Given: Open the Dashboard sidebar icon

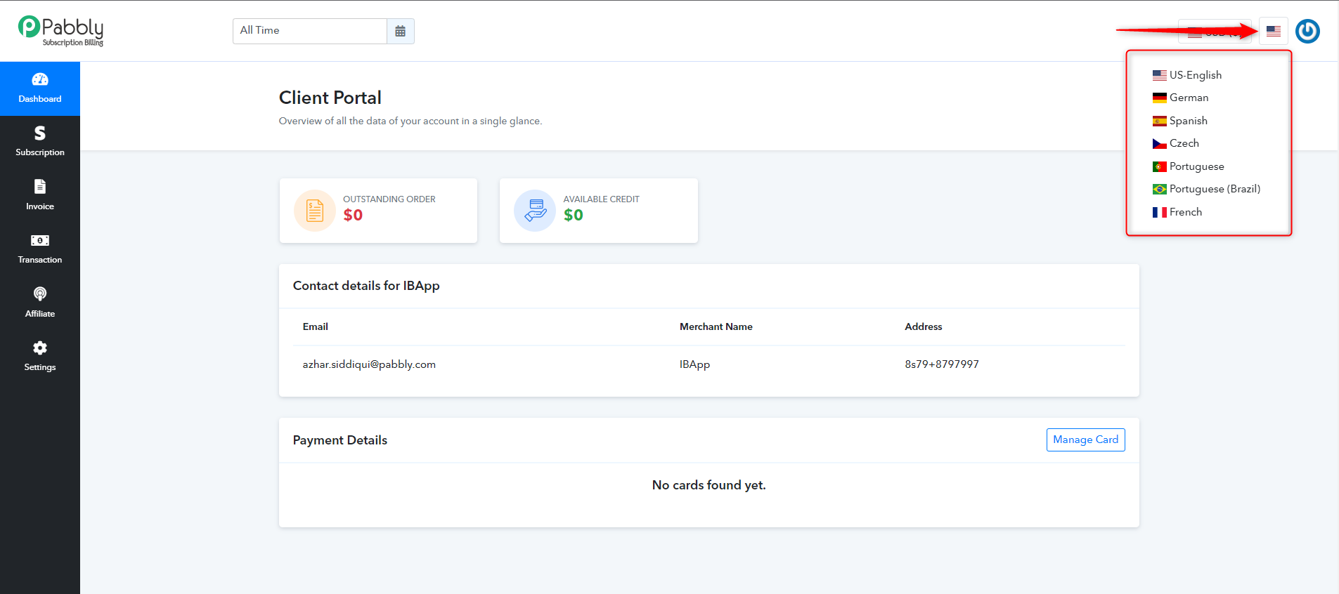Looking at the screenshot, I should click(40, 80).
